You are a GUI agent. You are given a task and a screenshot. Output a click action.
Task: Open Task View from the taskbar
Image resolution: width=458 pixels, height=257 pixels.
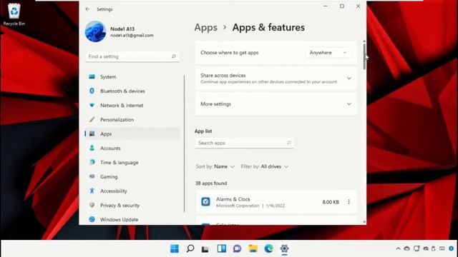pyautogui.click(x=205, y=249)
